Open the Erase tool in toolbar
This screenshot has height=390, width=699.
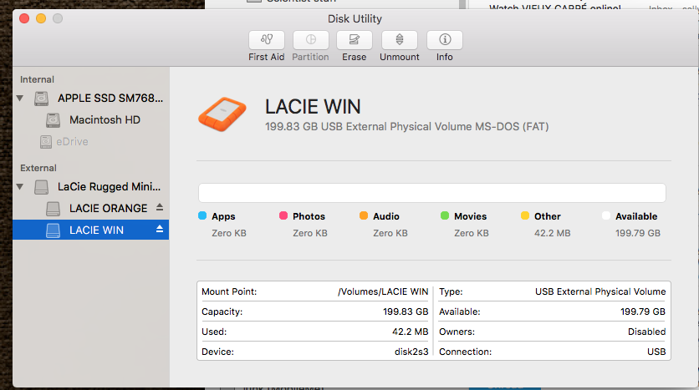(x=355, y=40)
